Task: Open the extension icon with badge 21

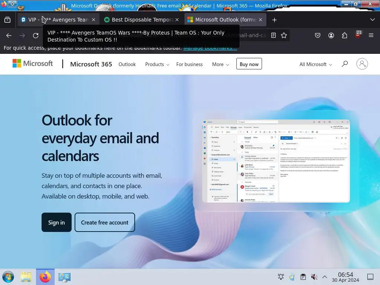Action: coord(358,35)
